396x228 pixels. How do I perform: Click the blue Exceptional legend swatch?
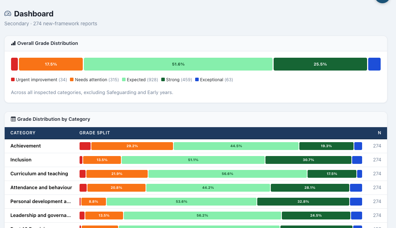tap(197, 79)
